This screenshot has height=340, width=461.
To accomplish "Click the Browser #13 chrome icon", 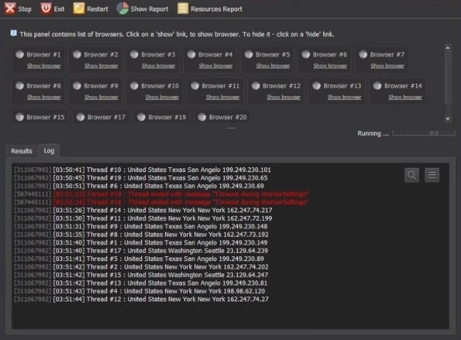I will [317, 85].
